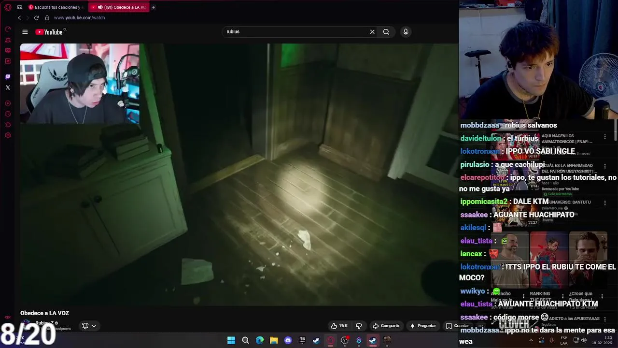Go back to previous page
The height and width of the screenshot is (348, 618).
click(x=19, y=18)
